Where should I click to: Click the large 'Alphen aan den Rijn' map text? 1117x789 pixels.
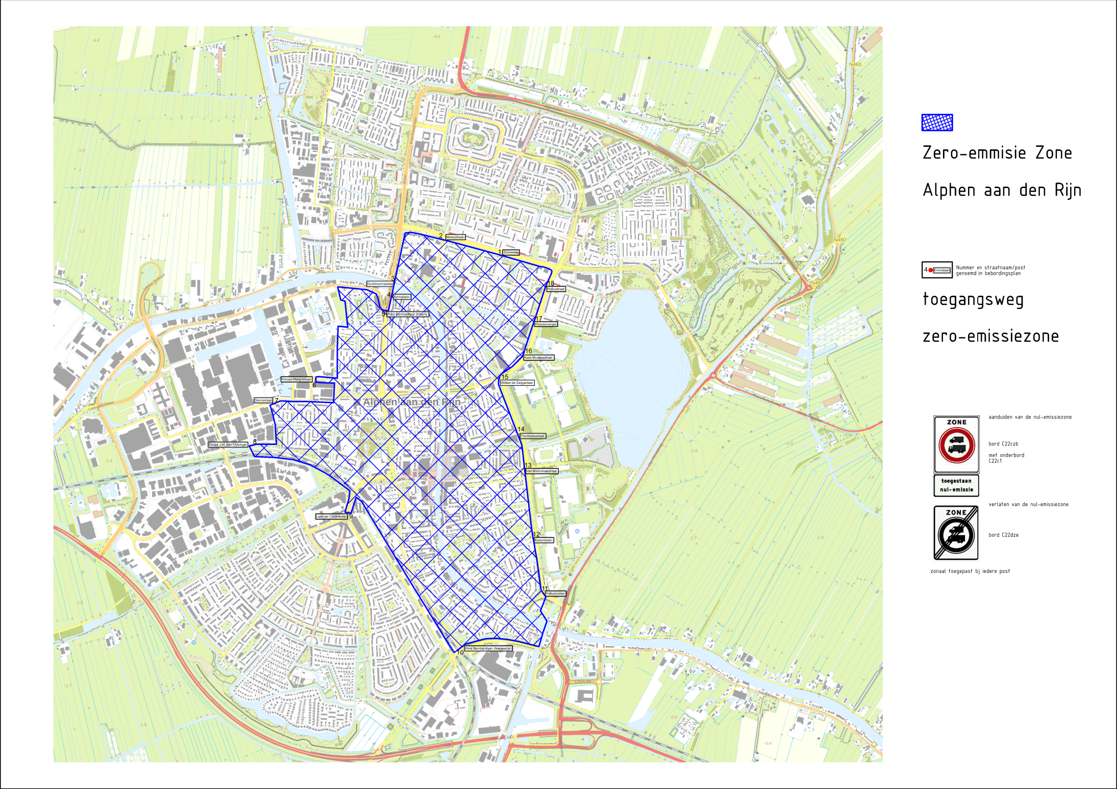click(x=411, y=402)
